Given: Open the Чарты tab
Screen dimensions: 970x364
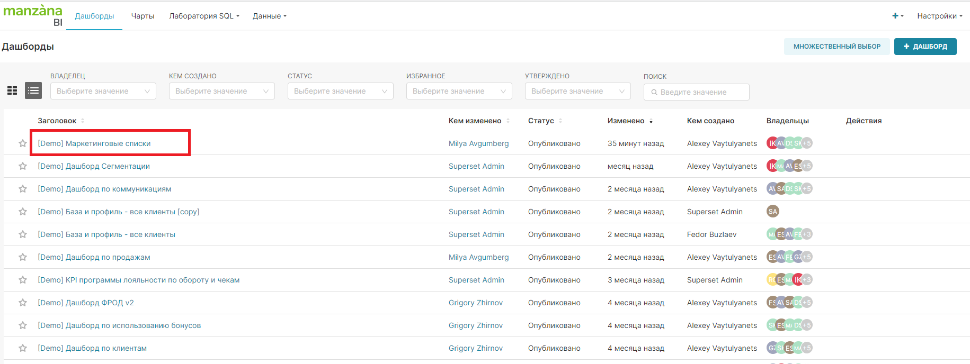Looking at the screenshot, I should coord(143,16).
